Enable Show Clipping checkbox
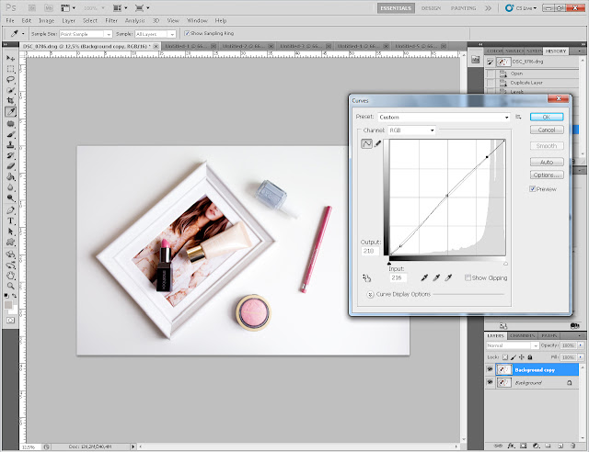589x452 pixels. [468, 278]
